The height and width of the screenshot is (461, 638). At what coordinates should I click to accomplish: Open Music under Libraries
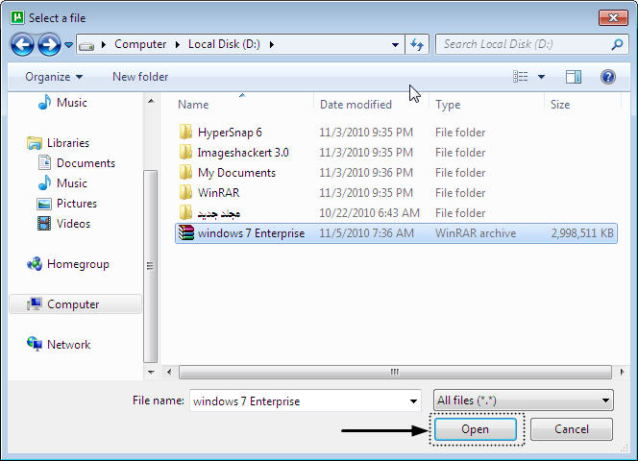(72, 183)
